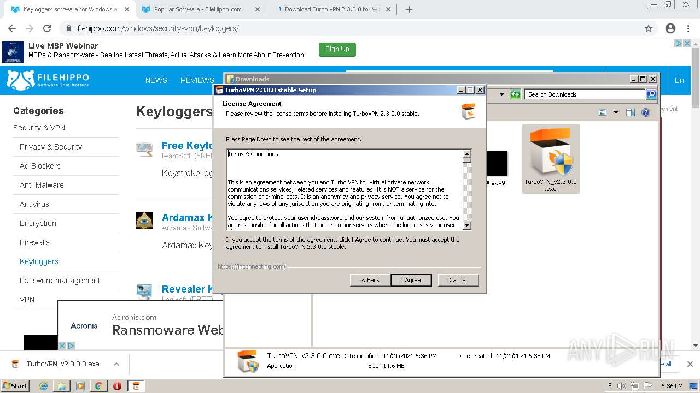Open the Ad Blockers category

coord(40,166)
